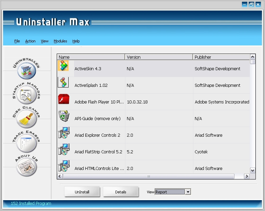Viewport: 265px width, 211px height.
Task: Click the vertical scrollbar down arrow
Action: coord(253,171)
